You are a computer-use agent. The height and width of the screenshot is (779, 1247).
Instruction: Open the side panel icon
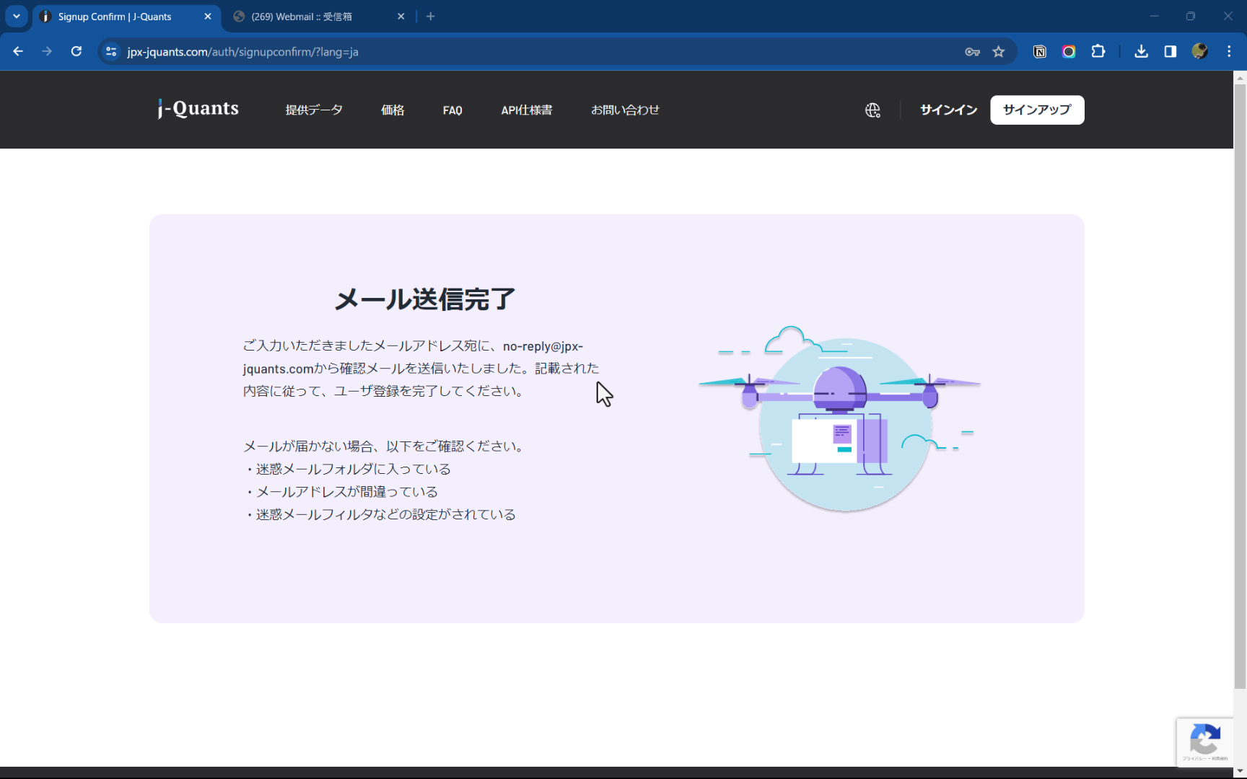point(1171,51)
